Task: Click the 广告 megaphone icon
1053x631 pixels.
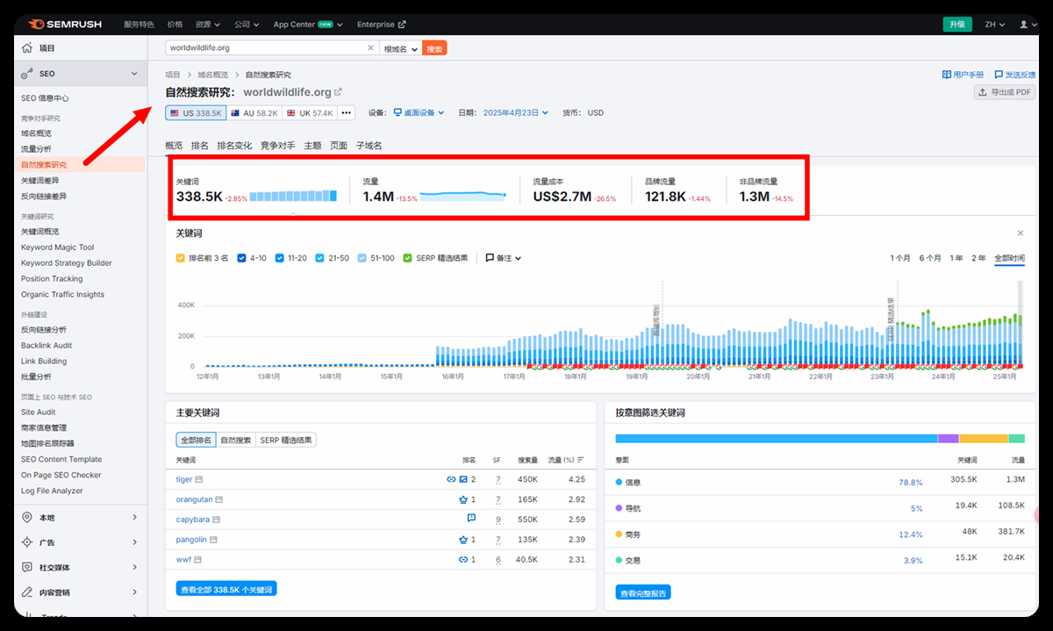Action: tap(28, 542)
